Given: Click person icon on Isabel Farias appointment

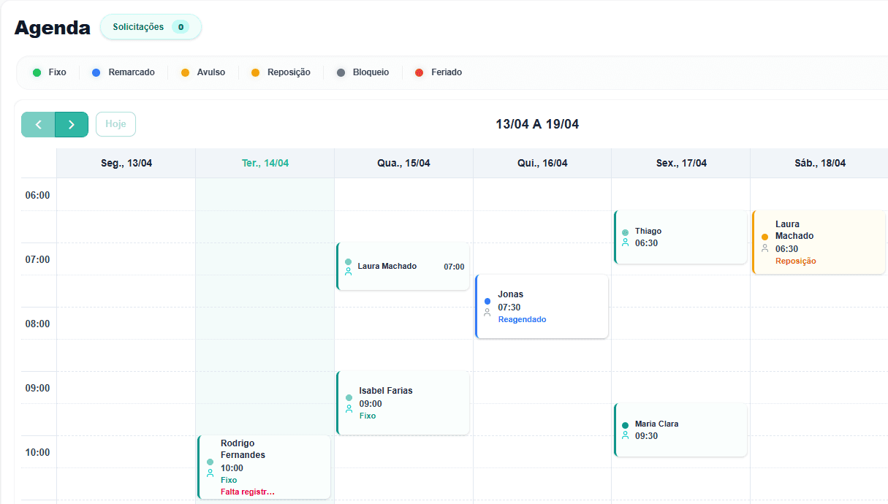Looking at the screenshot, I should [349, 409].
